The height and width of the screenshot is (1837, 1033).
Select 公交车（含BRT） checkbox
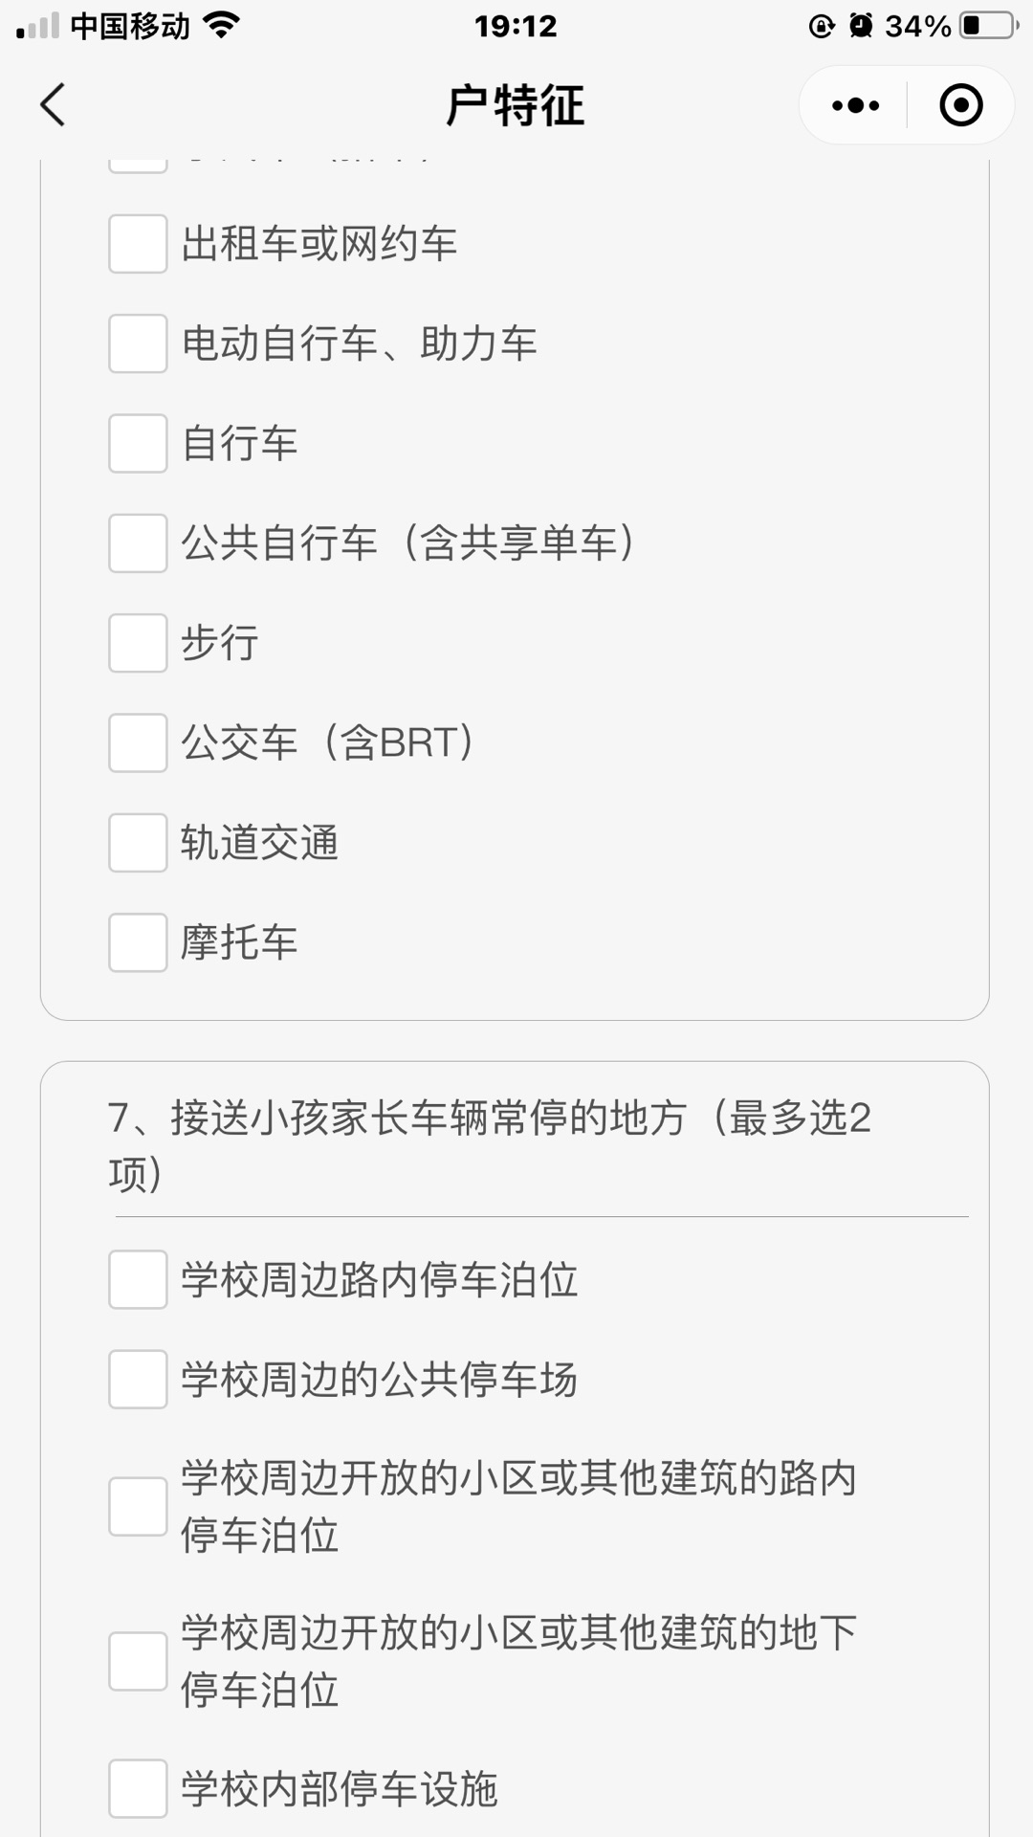pos(138,742)
